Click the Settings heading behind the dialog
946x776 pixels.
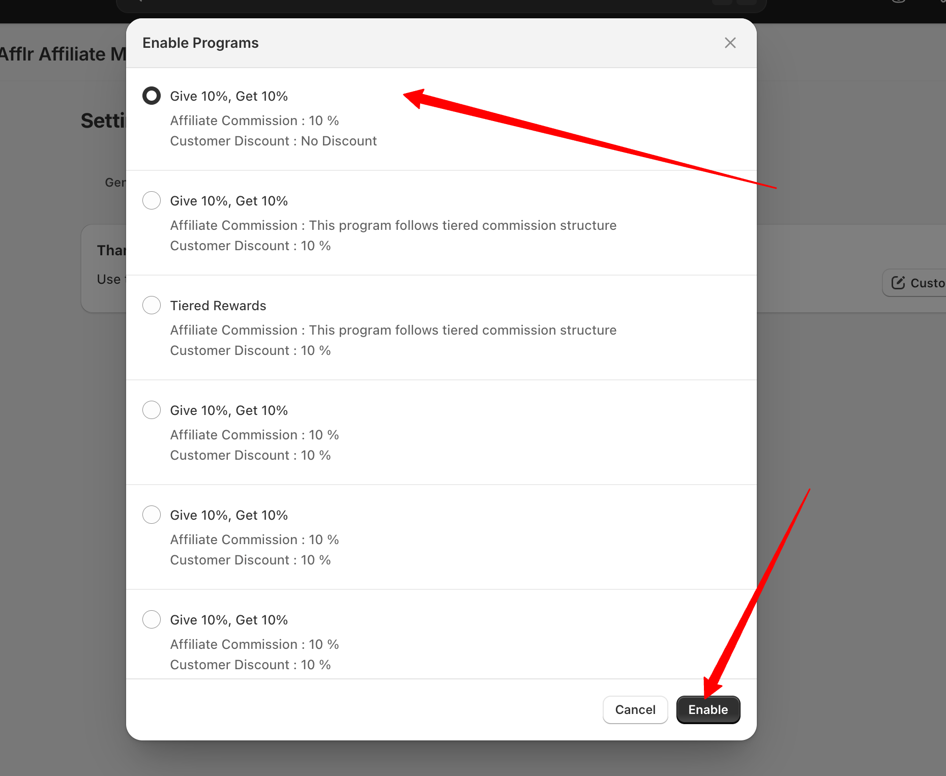(x=103, y=121)
